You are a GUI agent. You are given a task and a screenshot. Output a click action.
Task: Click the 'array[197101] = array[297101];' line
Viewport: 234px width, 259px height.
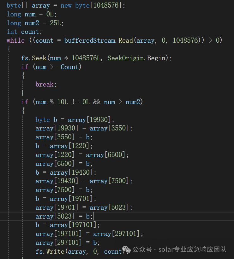(x=89, y=233)
